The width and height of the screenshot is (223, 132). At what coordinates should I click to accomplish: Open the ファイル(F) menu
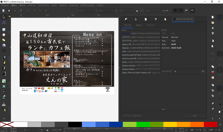[5, 5]
